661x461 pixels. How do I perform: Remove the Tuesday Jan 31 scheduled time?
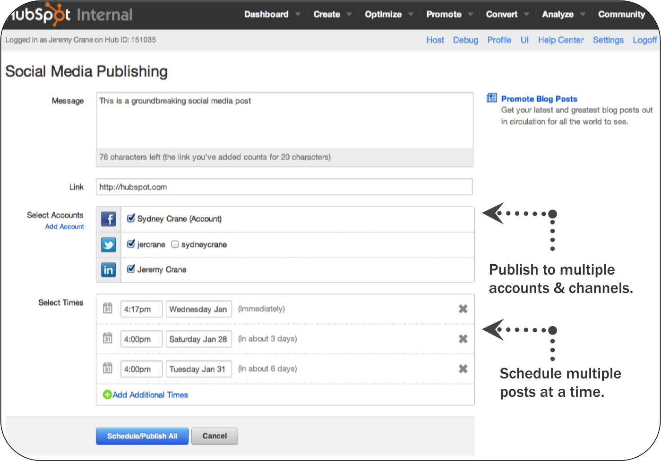(463, 369)
